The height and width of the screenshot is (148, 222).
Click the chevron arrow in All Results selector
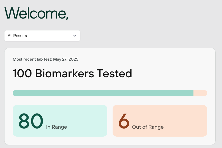[x=75, y=36]
